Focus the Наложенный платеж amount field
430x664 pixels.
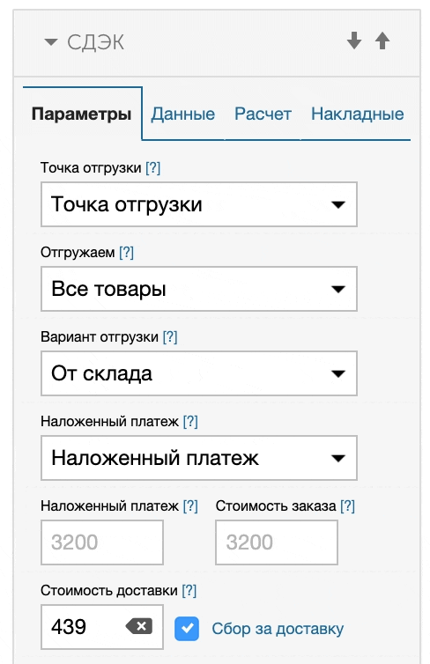click(x=102, y=542)
